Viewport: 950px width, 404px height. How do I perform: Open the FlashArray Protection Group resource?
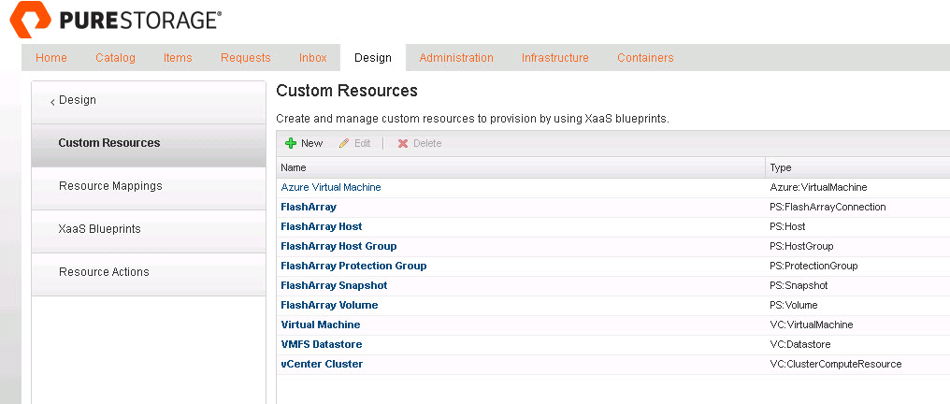[353, 266]
